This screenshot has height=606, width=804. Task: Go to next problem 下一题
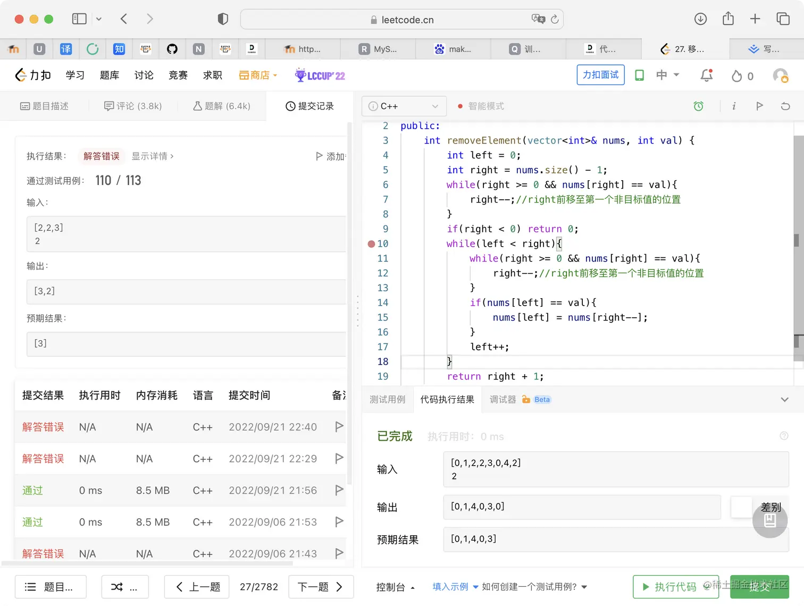pyautogui.click(x=321, y=587)
